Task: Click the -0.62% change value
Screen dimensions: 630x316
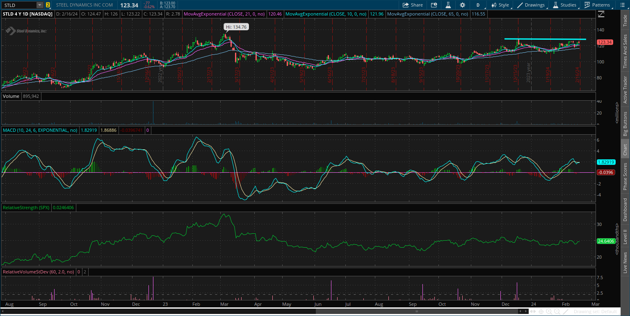Action: pos(149,7)
